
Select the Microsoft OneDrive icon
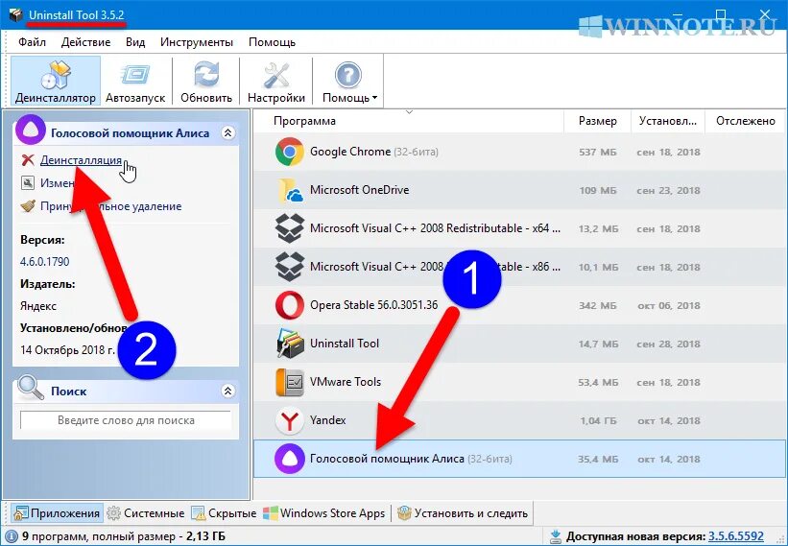click(x=290, y=190)
